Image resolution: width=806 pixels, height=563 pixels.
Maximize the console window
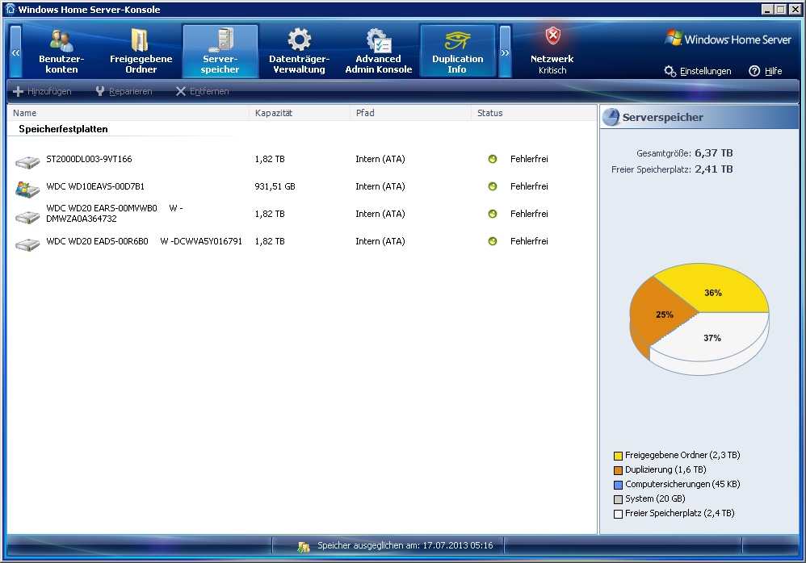coord(780,9)
